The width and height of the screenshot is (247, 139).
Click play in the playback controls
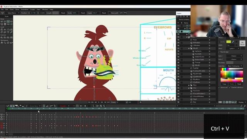point(99,102)
